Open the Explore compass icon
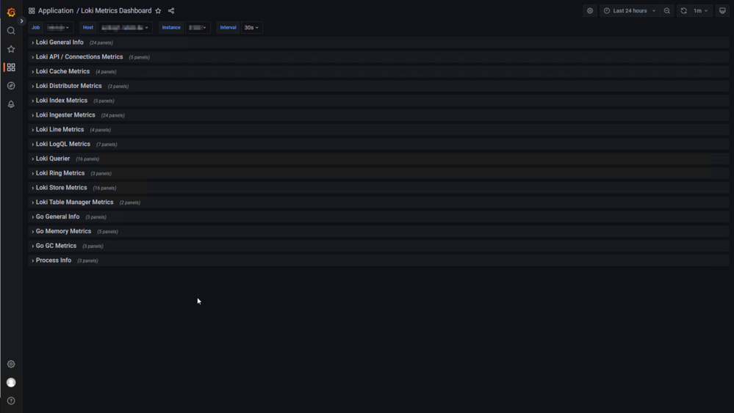 (11, 86)
